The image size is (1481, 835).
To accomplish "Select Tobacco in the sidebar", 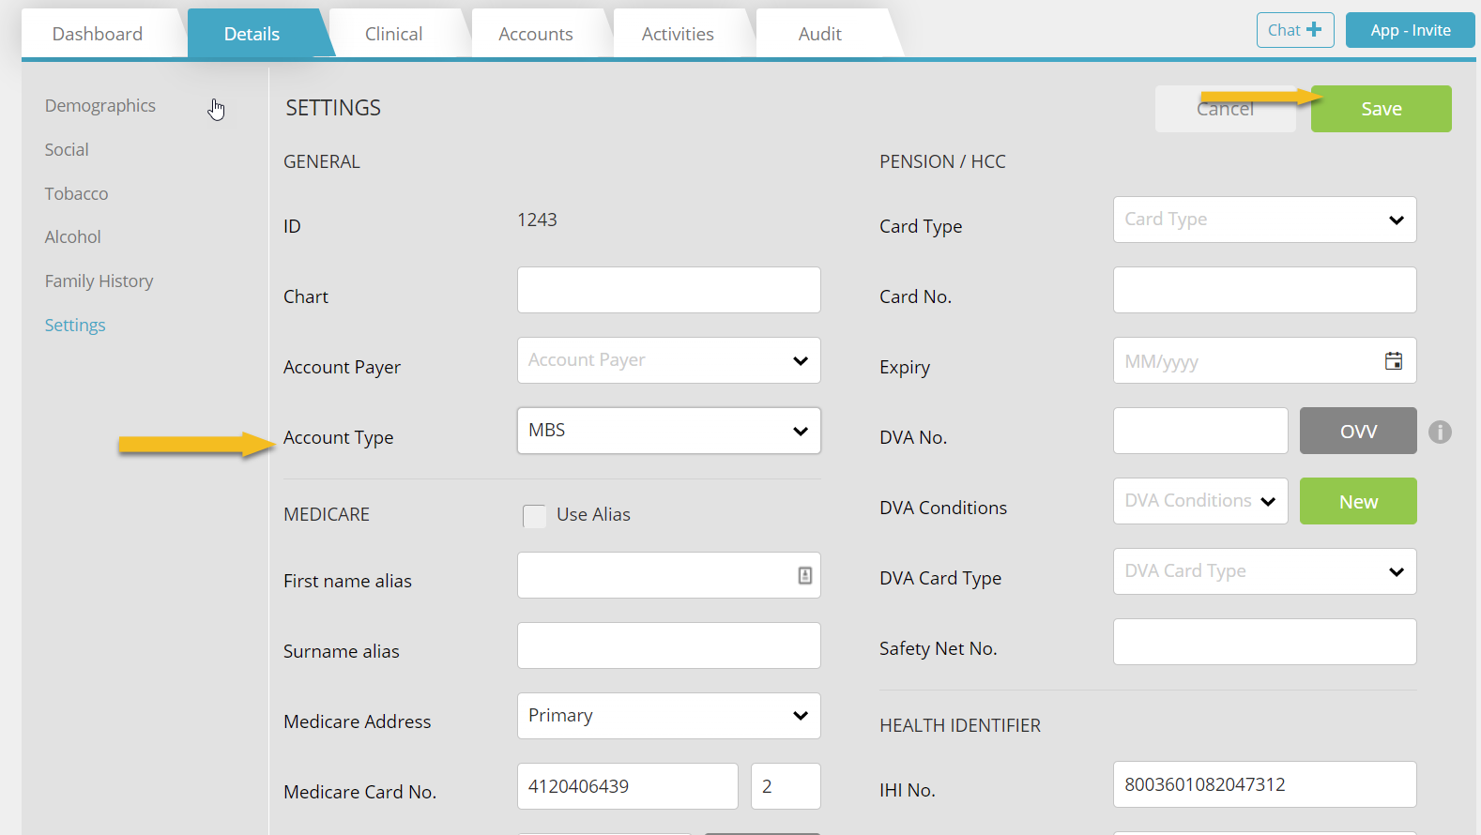I will 76,194.
